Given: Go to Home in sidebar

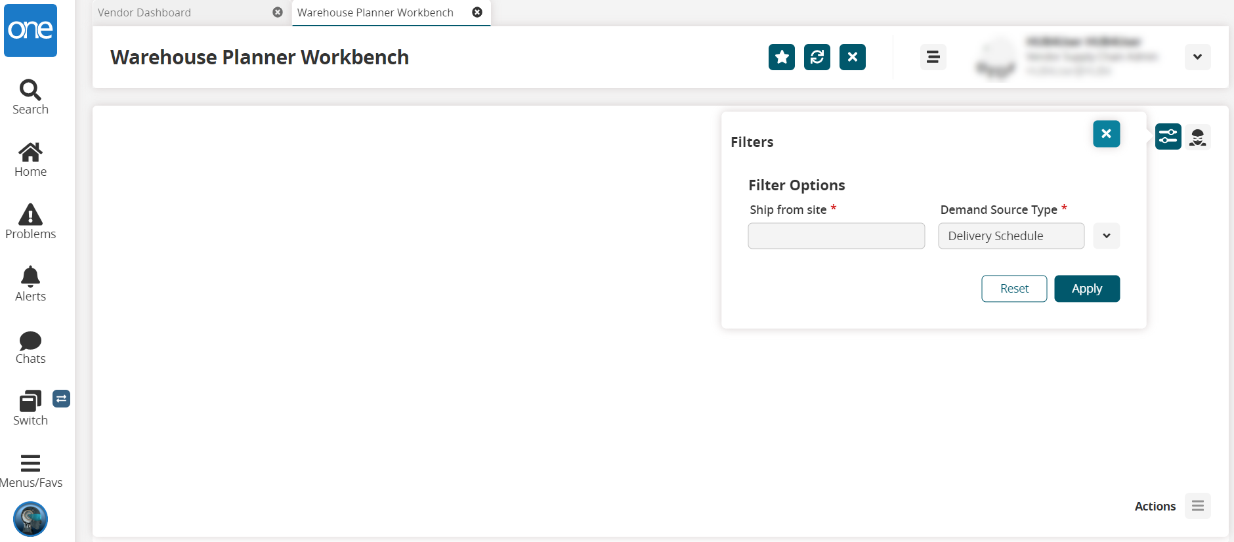Looking at the screenshot, I should pos(30,159).
